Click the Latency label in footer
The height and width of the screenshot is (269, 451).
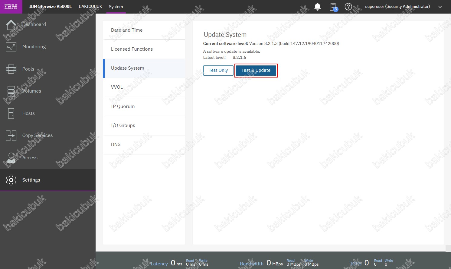[159, 264]
